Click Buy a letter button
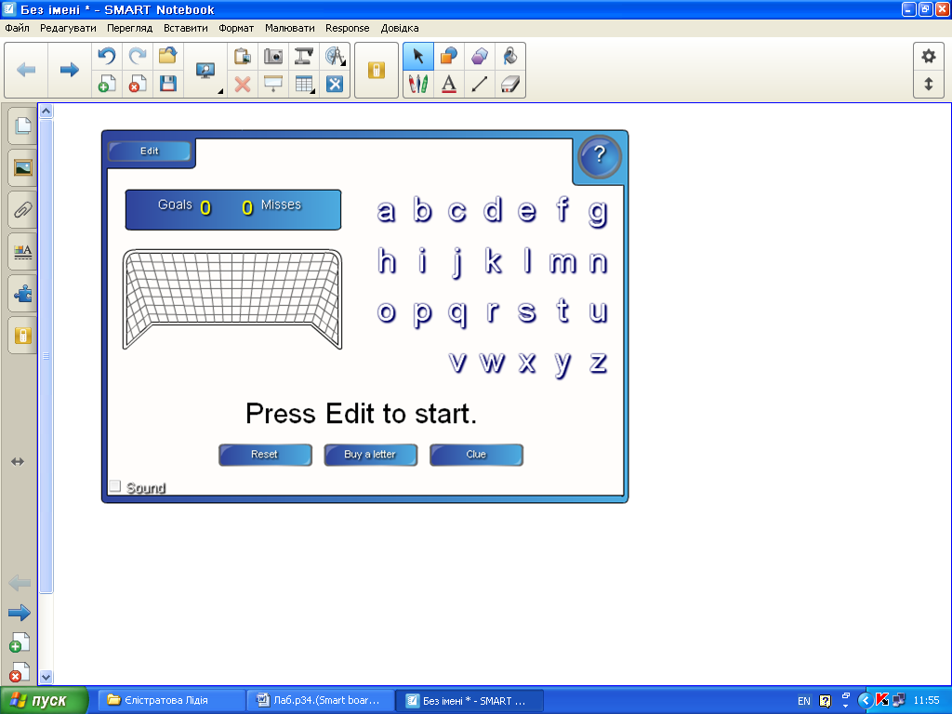The image size is (952, 714). (370, 454)
